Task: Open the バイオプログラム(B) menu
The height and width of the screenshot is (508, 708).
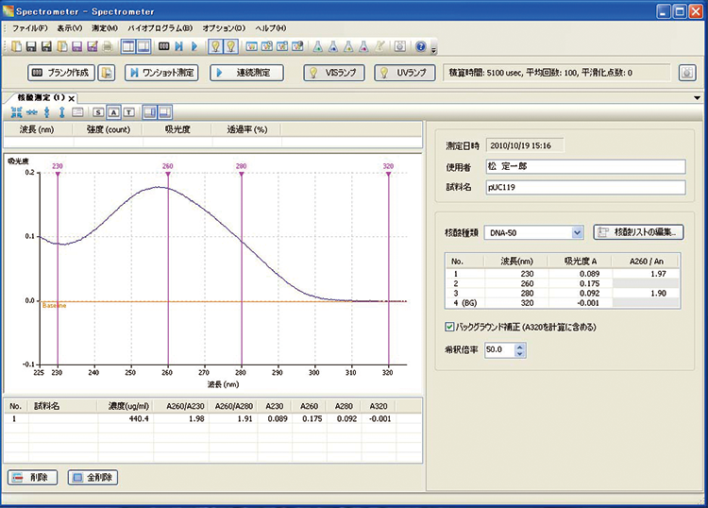Action: [160, 28]
